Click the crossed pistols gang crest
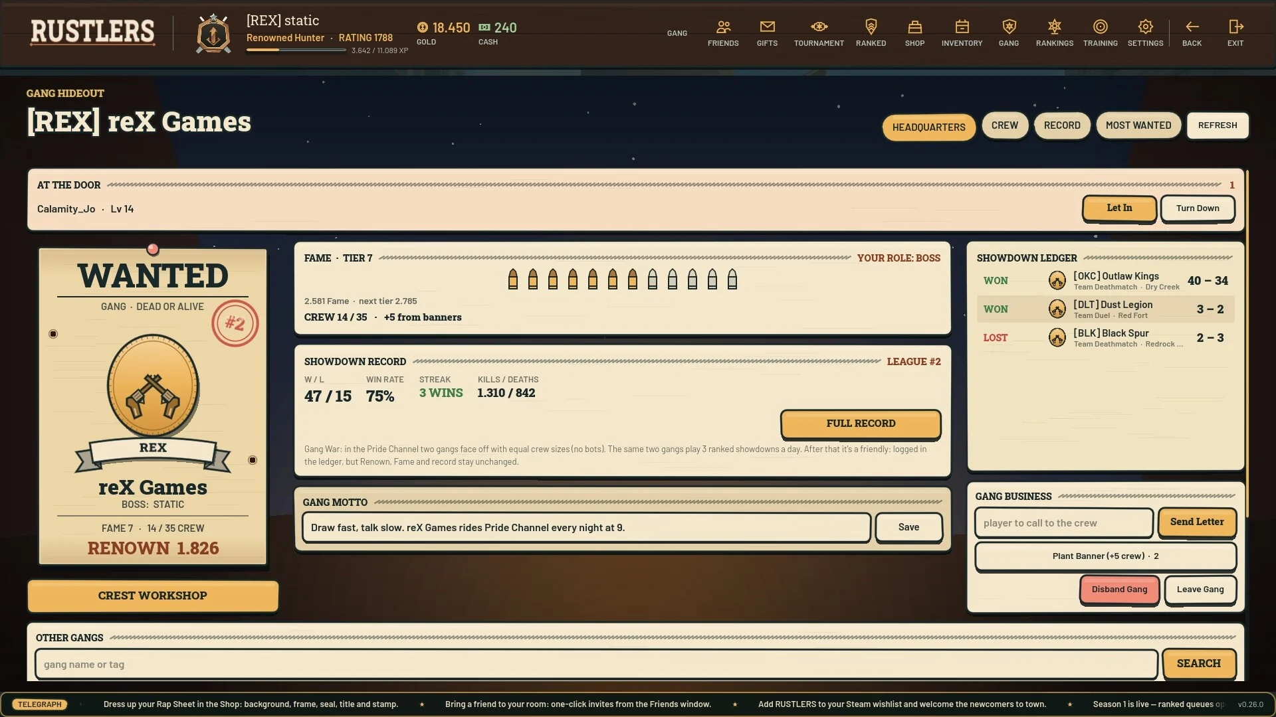 tap(153, 386)
